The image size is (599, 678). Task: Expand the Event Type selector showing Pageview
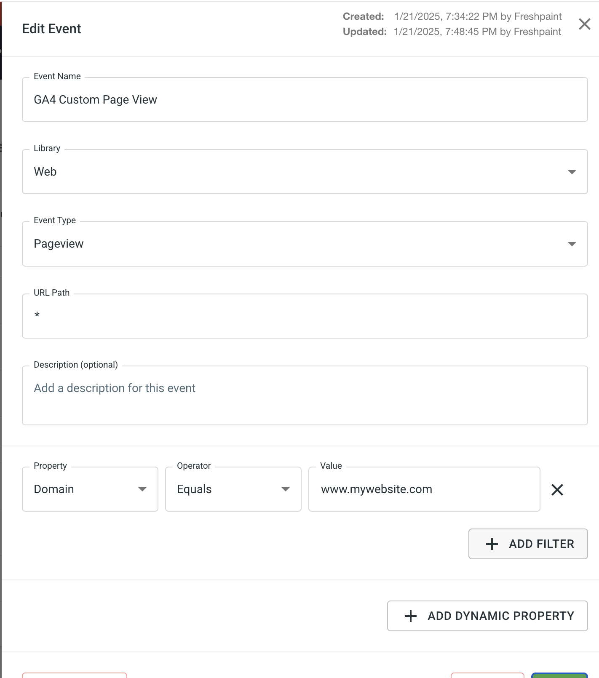coord(295,244)
